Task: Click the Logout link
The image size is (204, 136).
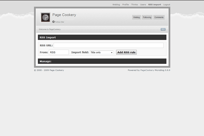Action: (167, 5)
